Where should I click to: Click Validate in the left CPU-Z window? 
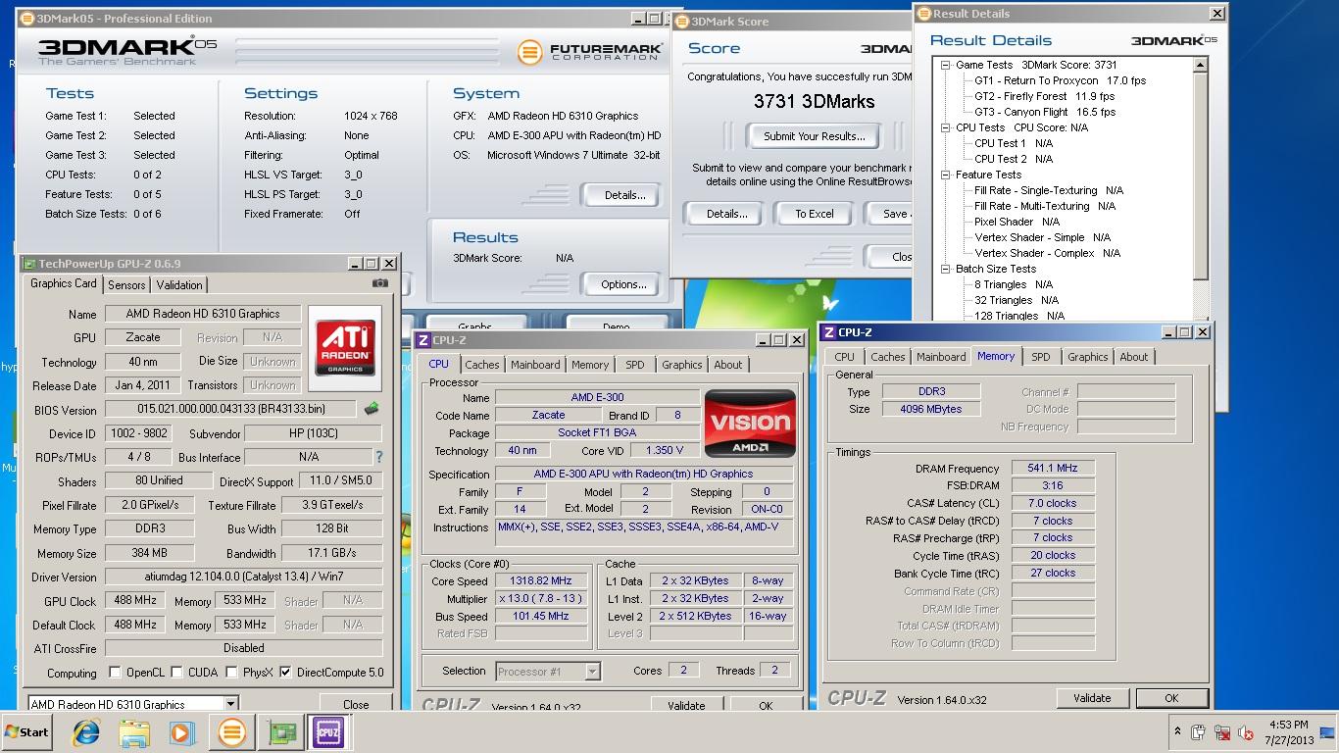686,705
